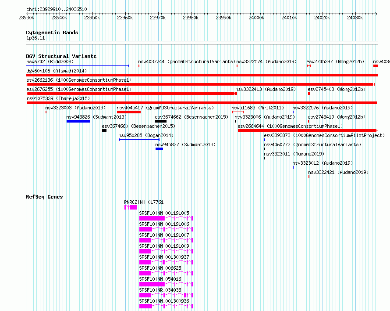
Task: Click the black esv3674660 variant bar
Action: point(104,130)
